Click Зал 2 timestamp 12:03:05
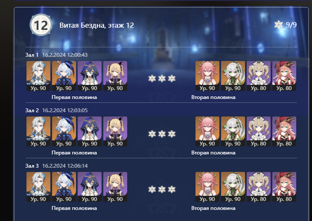 pyautogui.click(x=65, y=110)
